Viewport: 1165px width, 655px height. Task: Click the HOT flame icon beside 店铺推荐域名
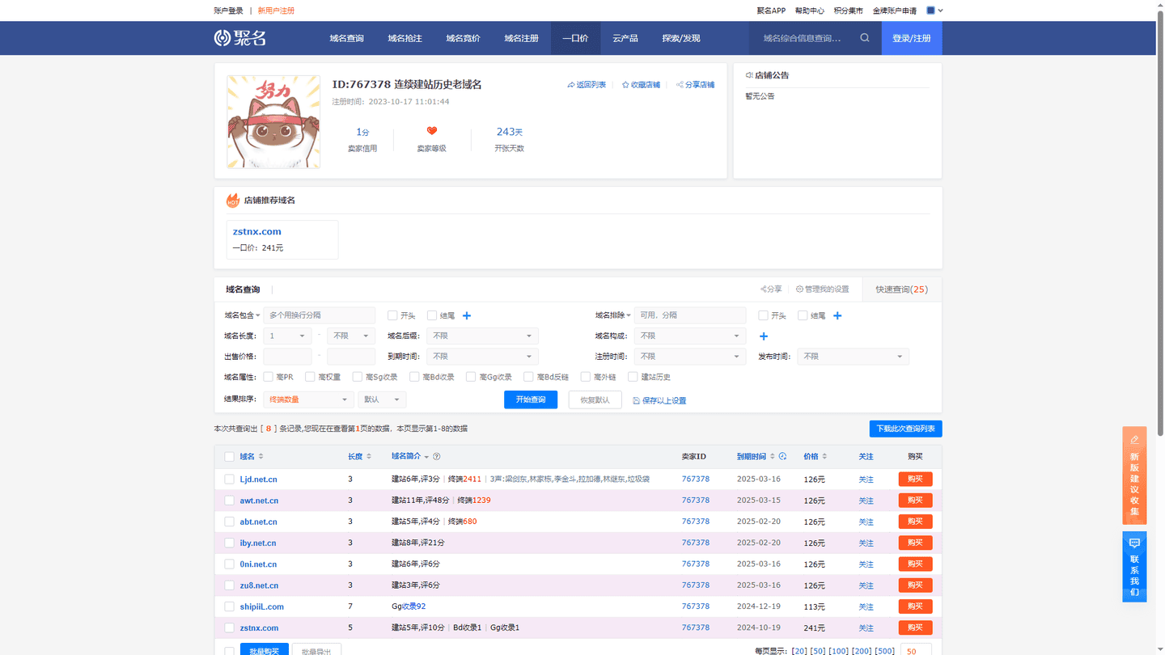click(233, 201)
